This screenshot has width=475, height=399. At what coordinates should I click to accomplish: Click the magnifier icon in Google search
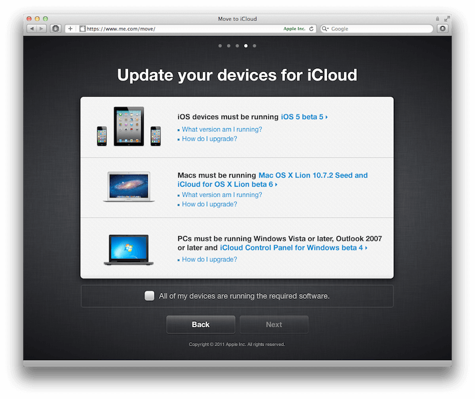pyautogui.click(x=325, y=28)
